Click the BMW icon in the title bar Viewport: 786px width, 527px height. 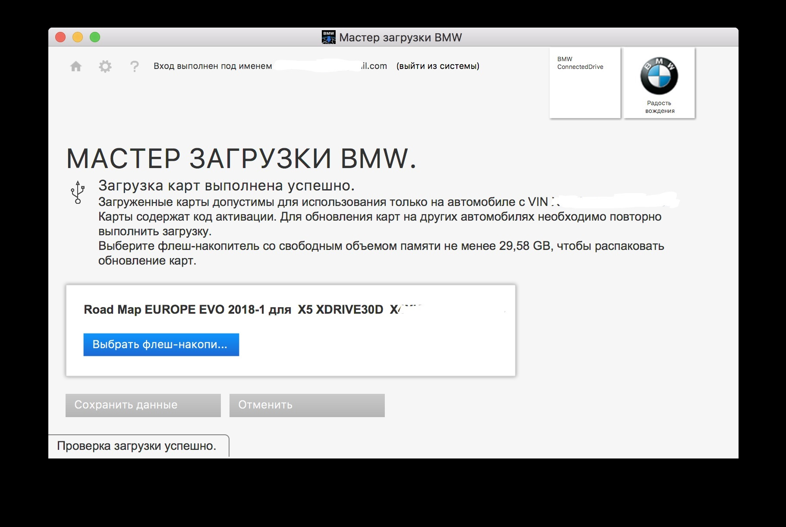[x=329, y=36]
